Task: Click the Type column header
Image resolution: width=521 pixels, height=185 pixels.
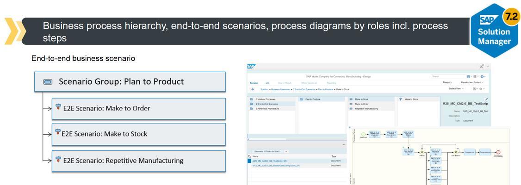Action: pos(334,156)
